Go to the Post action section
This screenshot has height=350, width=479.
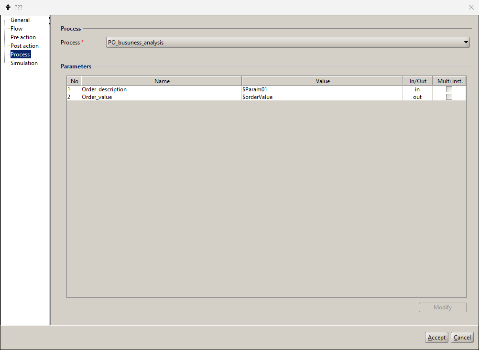(x=24, y=46)
